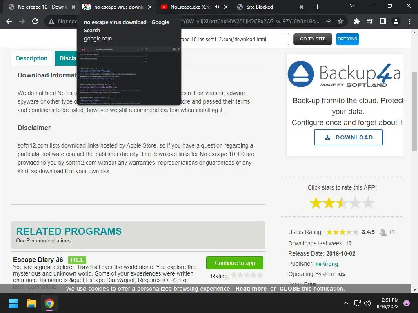Click the Read more cookies link

coord(251,289)
